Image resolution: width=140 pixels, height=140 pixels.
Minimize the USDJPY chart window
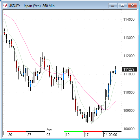tap(113, 6)
